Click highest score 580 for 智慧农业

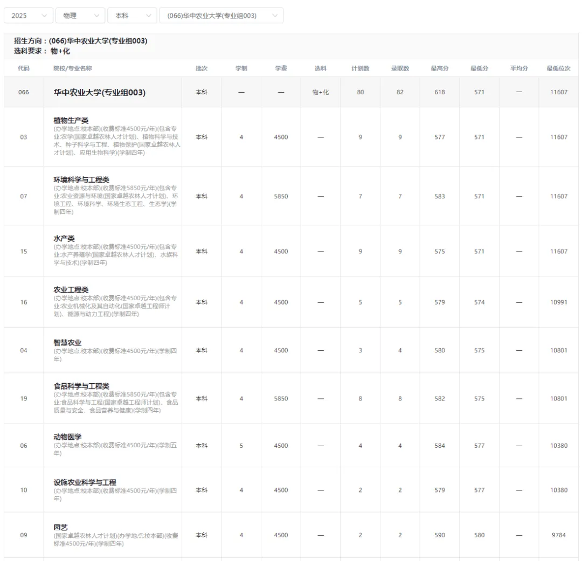click(440, 350)
